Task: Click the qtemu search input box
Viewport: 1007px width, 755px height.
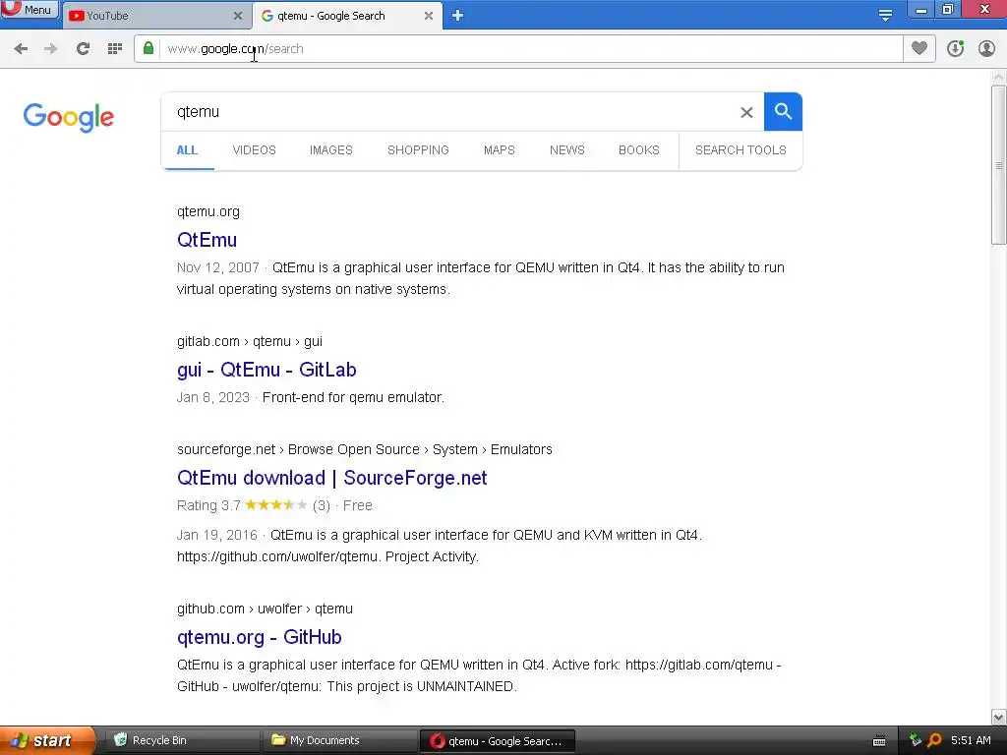Action: 449,112
